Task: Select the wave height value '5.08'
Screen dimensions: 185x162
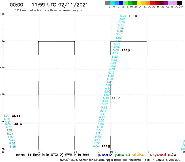Action: click(110, 79)
